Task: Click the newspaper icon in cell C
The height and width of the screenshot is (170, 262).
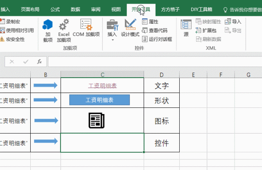Action: pyautogui.click(x=97, y=121)
